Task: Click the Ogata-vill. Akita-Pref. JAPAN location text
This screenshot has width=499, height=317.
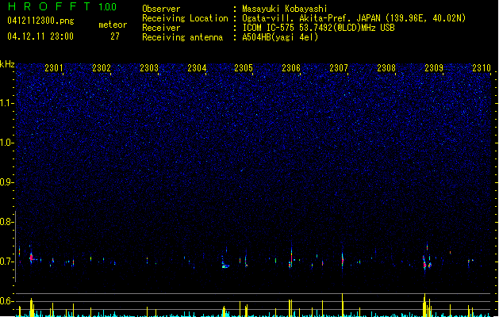Action: pos(354,18)
